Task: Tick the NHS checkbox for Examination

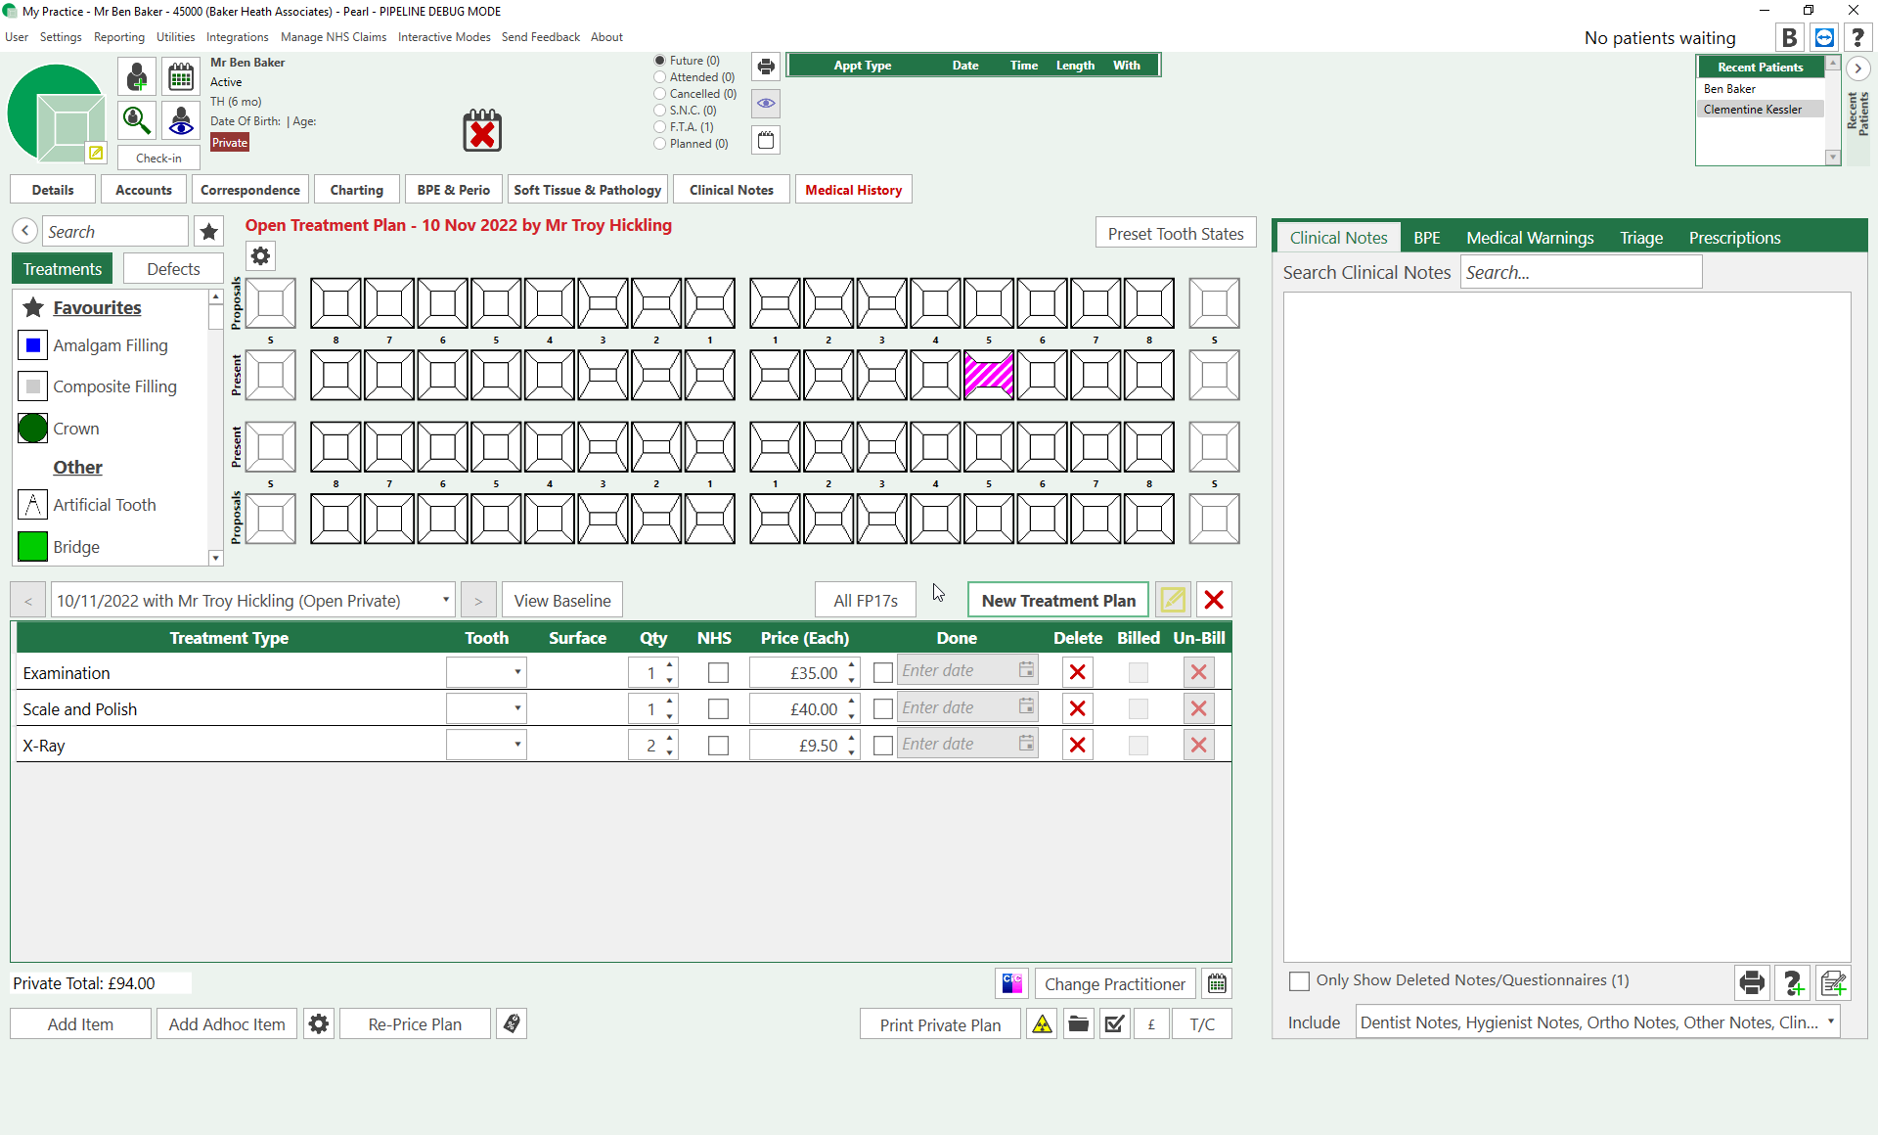Action: coord(718,673)
